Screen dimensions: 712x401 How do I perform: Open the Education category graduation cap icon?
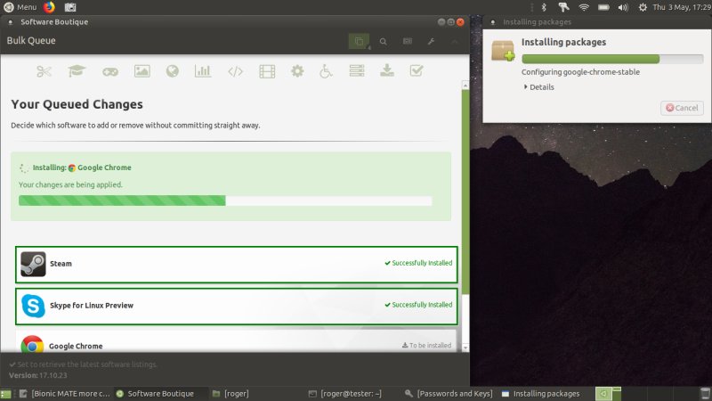[x=77, y=71]
